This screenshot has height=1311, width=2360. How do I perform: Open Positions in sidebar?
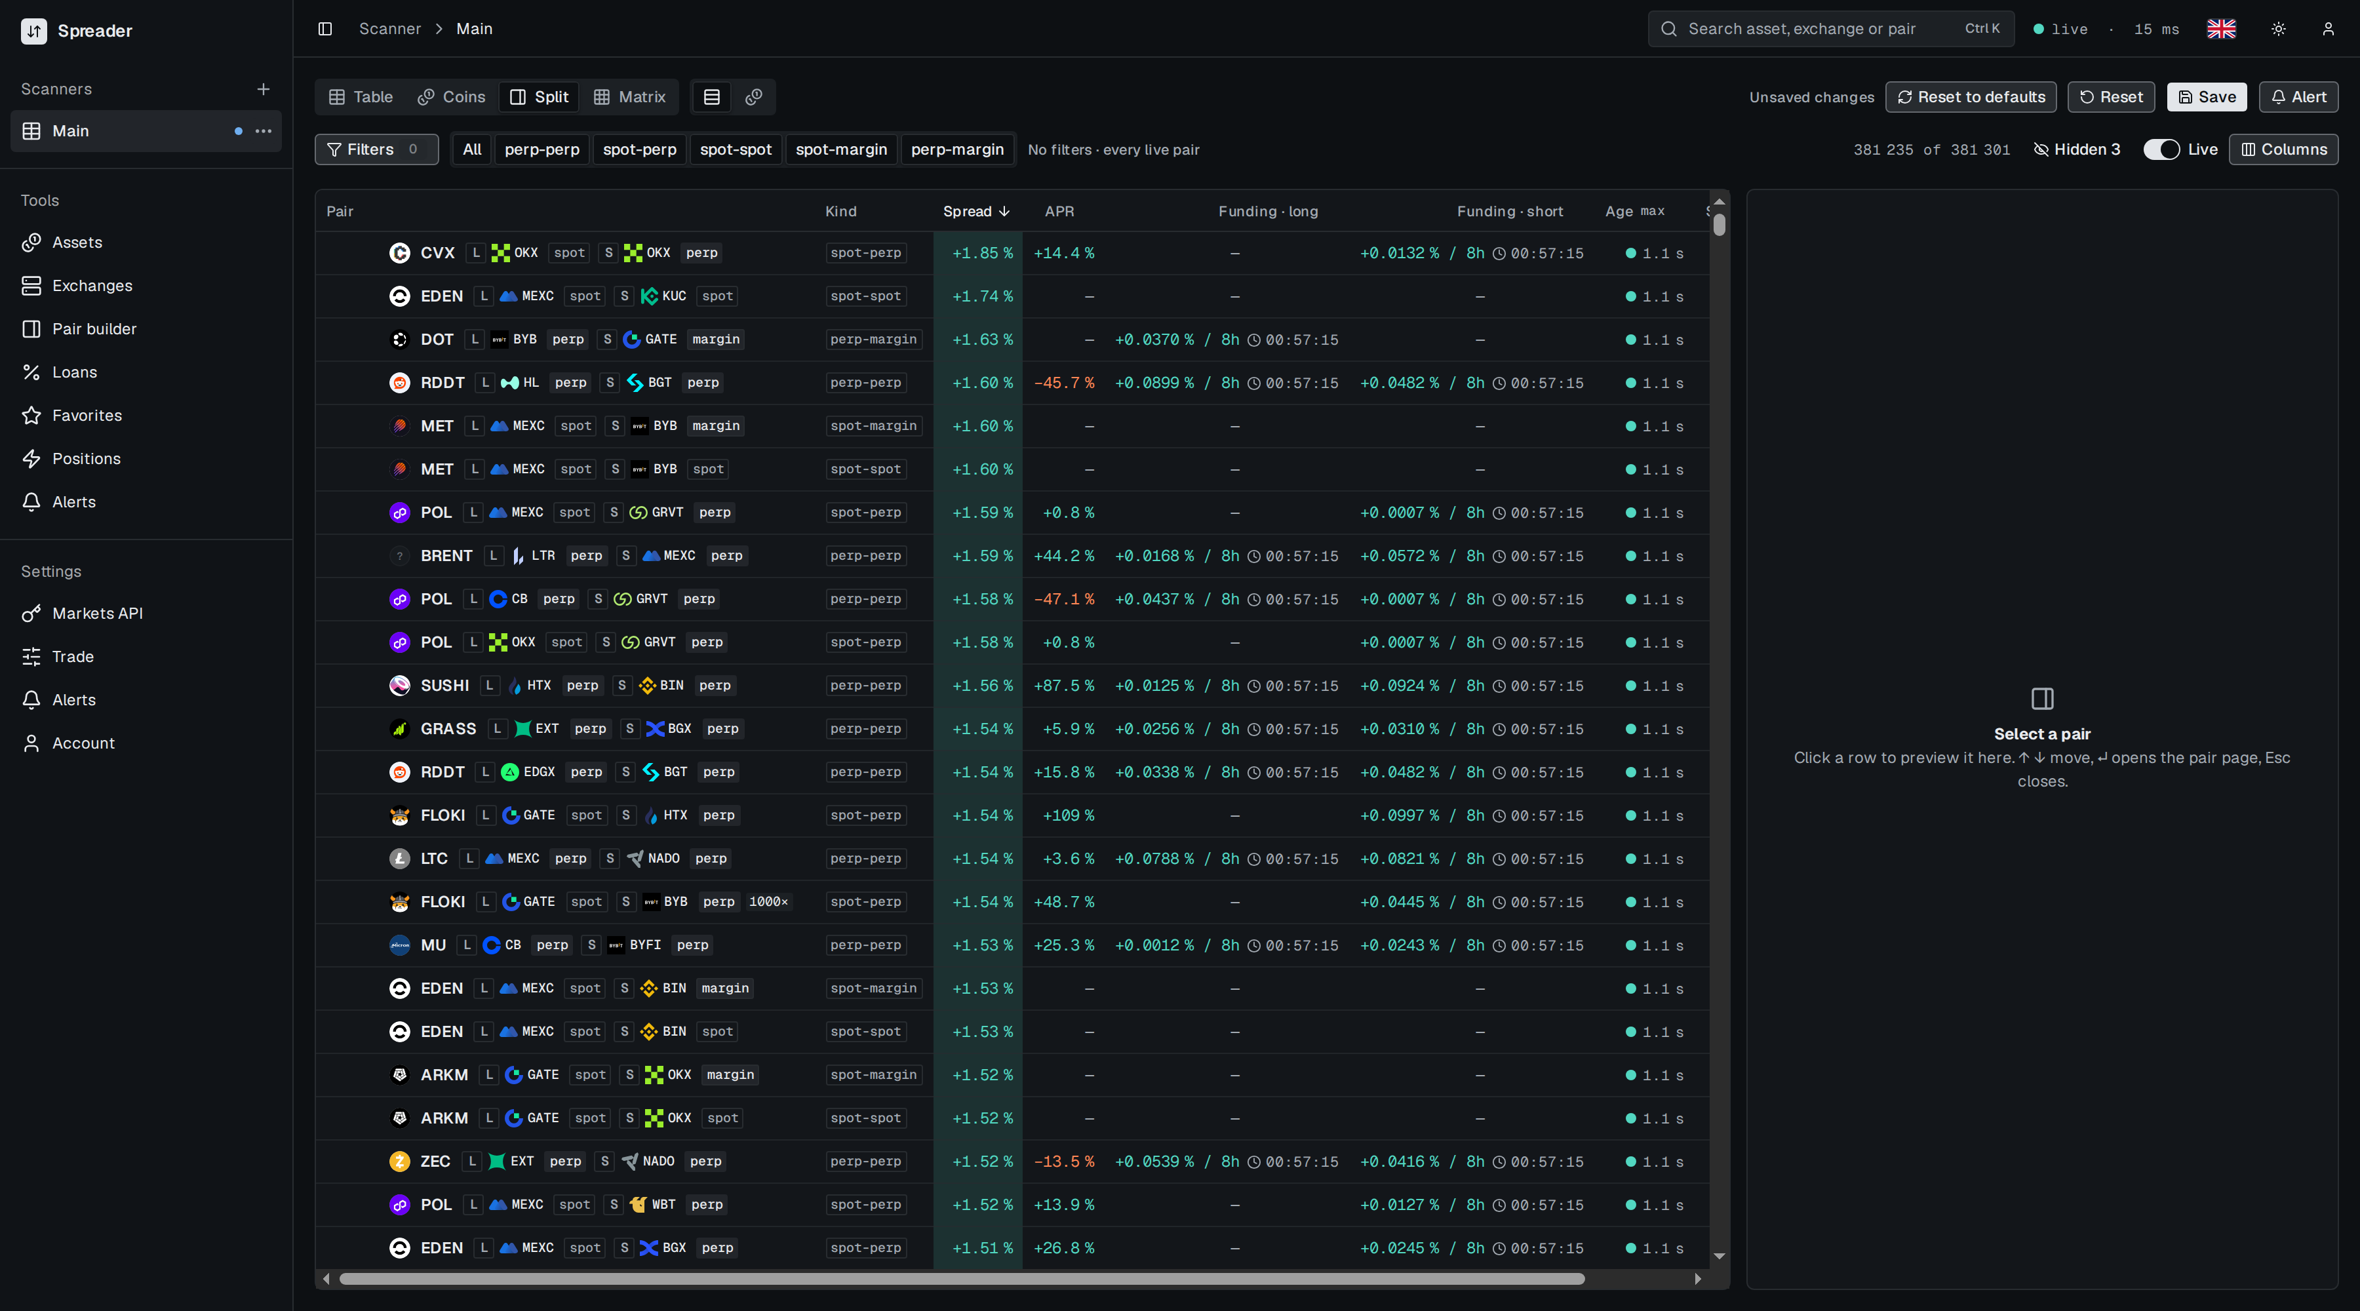[147, 458]
